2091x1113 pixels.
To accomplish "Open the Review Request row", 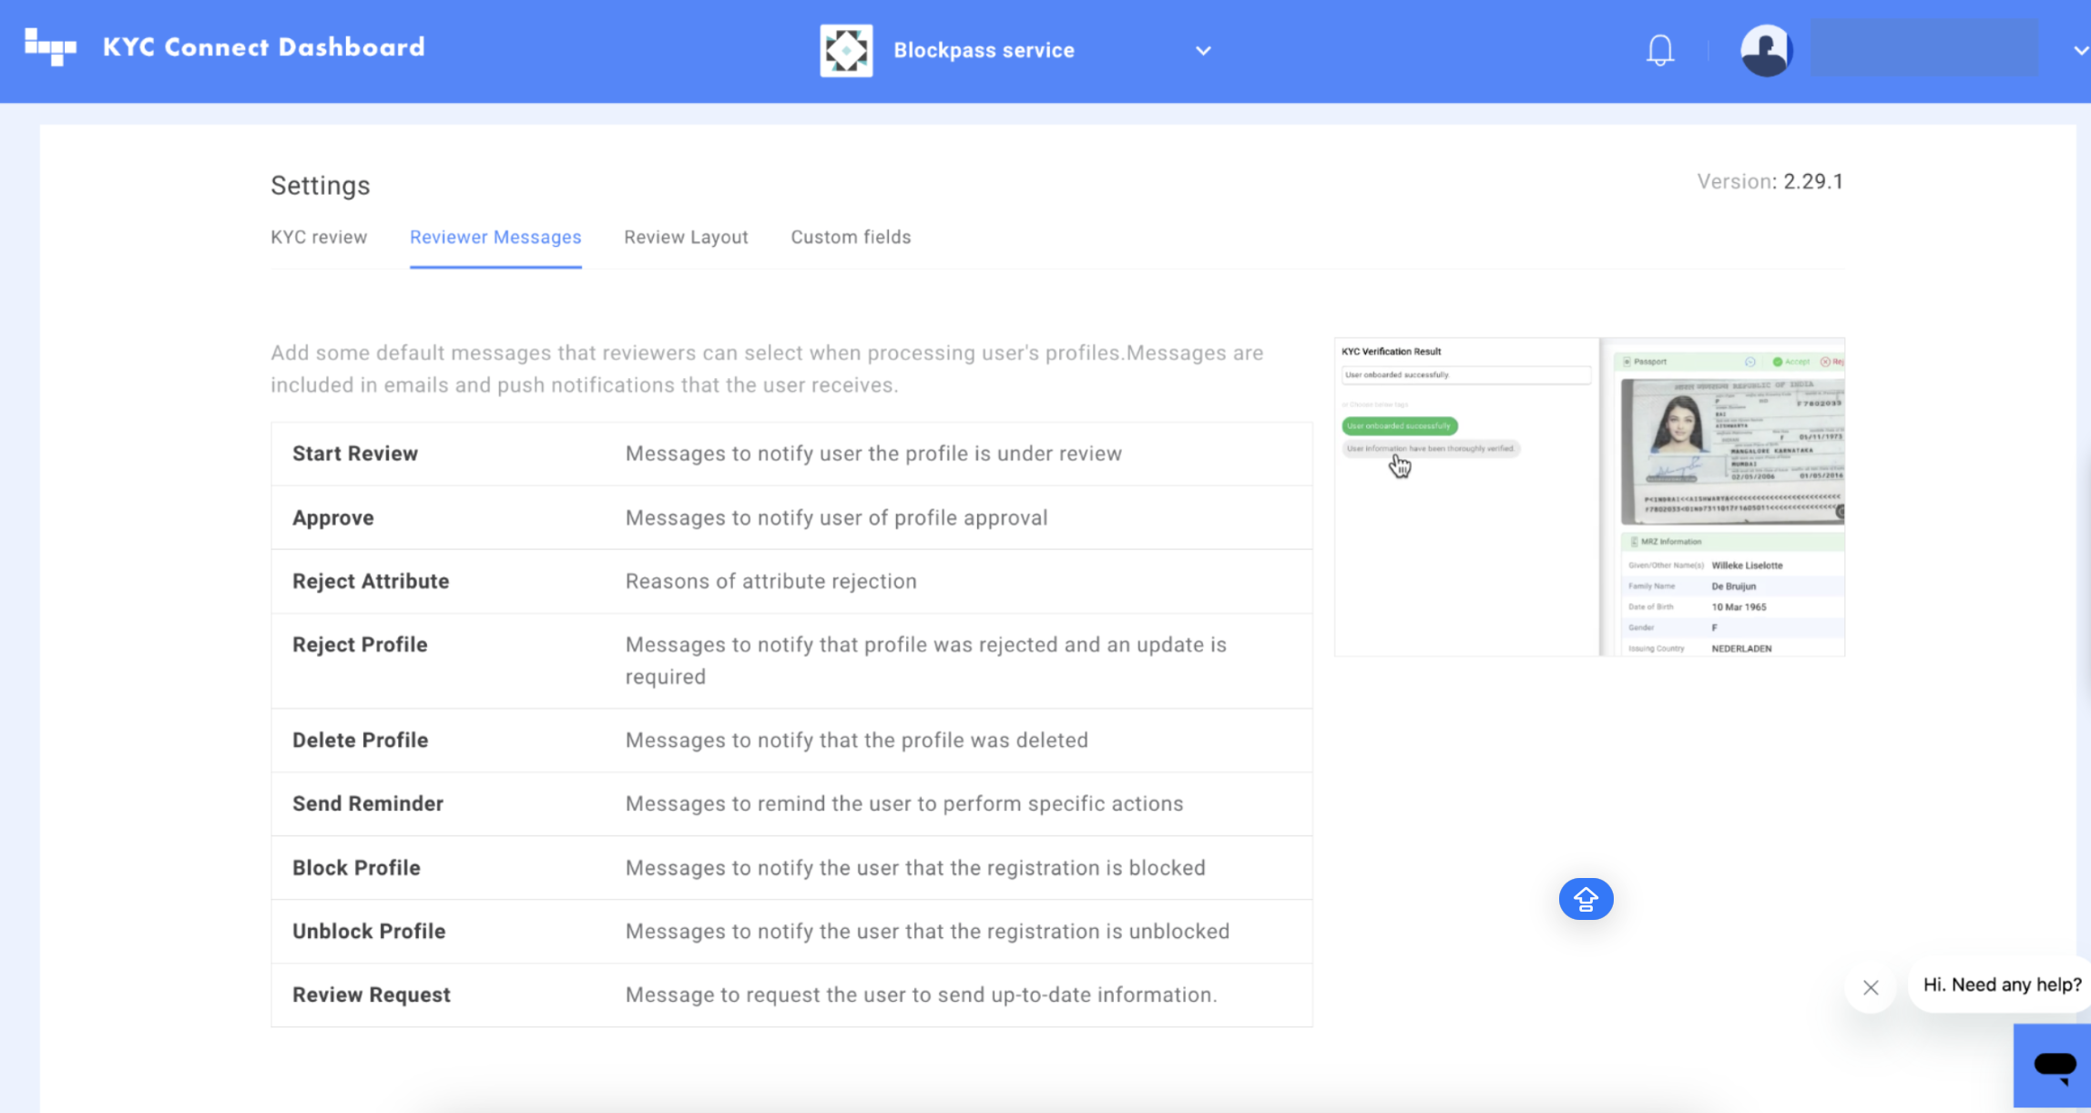I will tap(791, 995).
